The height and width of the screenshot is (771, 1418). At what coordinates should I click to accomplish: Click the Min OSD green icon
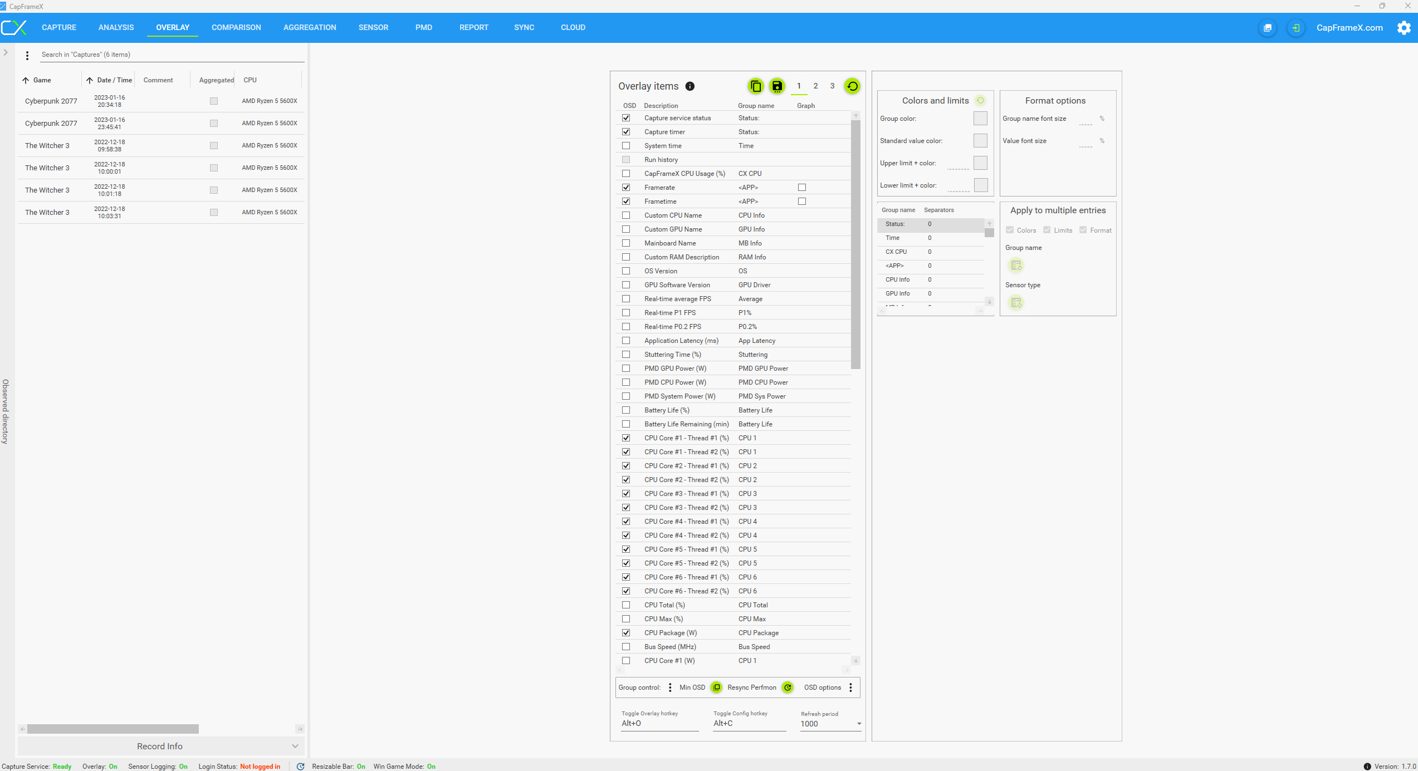717,687
